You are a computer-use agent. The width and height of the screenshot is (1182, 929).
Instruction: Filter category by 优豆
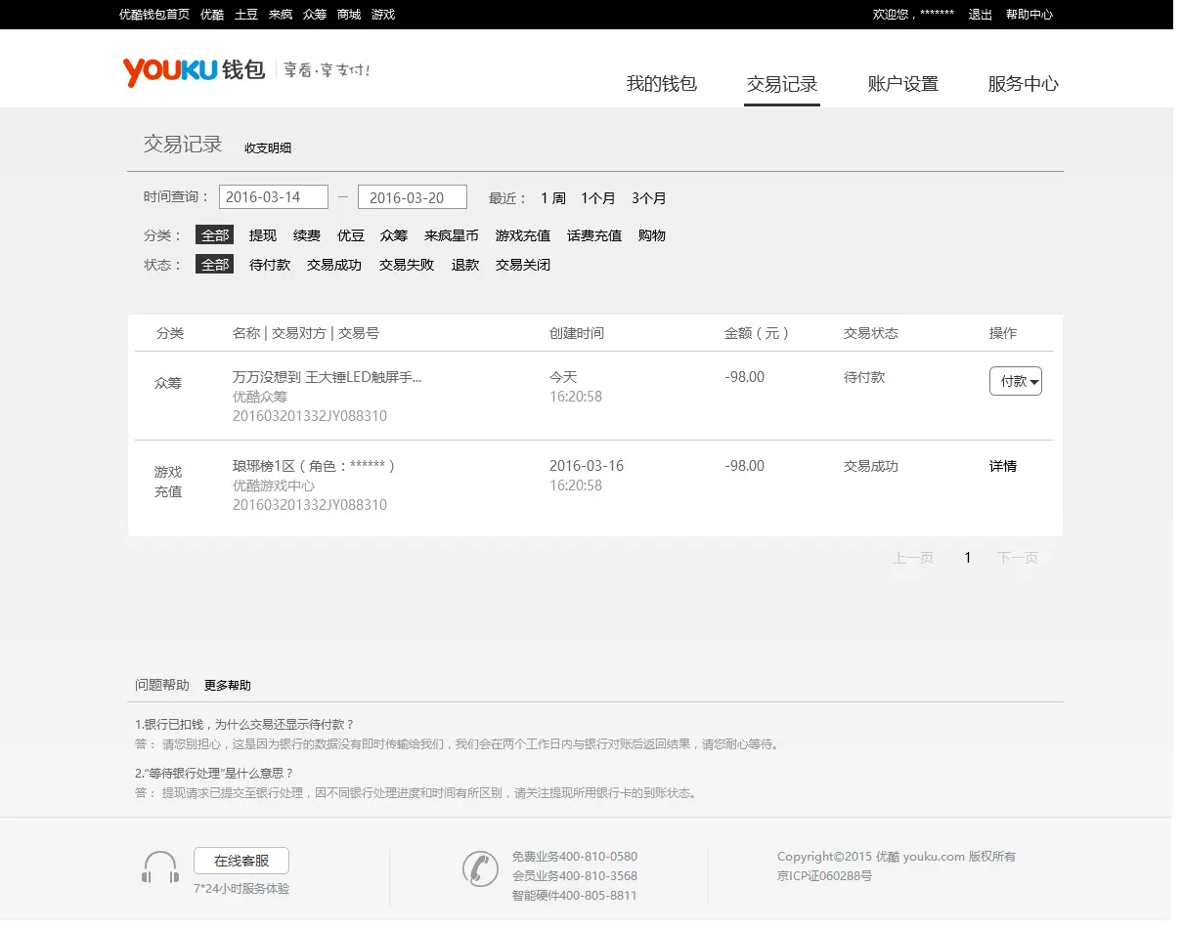point(351,235)
